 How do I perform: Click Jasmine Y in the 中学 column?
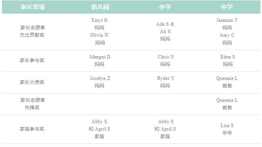coord(227,20)
